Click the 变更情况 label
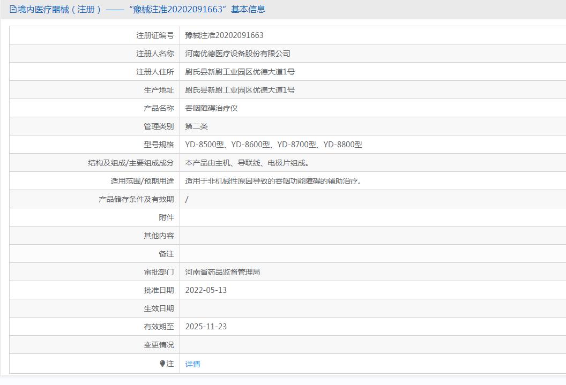 159,345
